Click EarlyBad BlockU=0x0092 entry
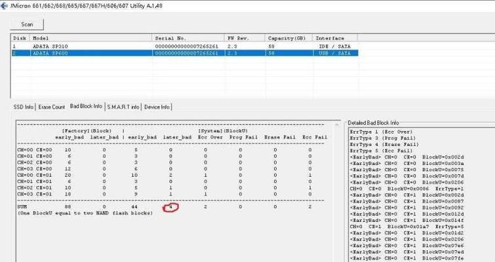495x262 pixels. click(406, 208)
